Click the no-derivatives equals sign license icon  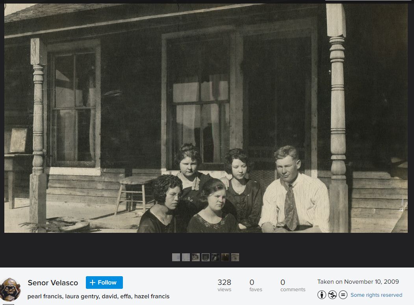coord(343,295)
